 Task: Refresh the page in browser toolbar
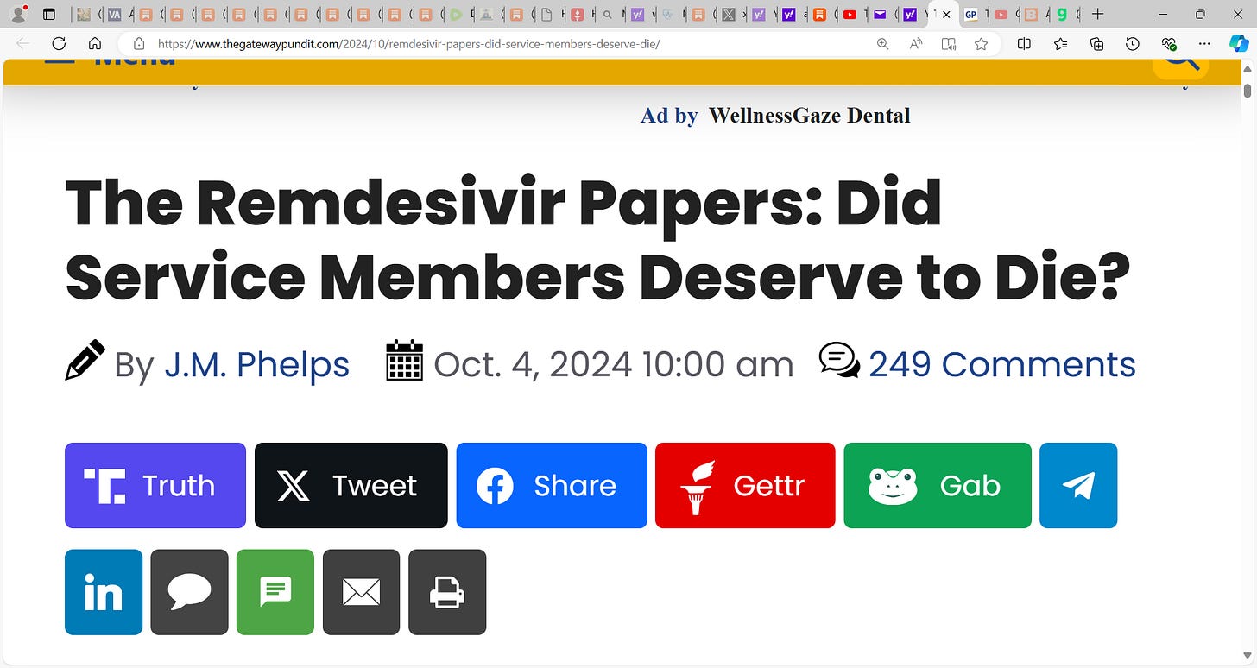(59, 44)
